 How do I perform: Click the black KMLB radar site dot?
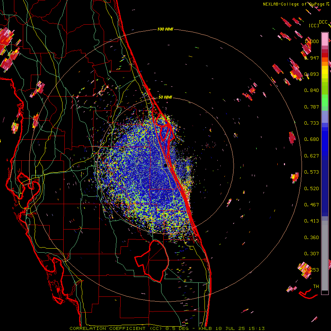(165, 166)
